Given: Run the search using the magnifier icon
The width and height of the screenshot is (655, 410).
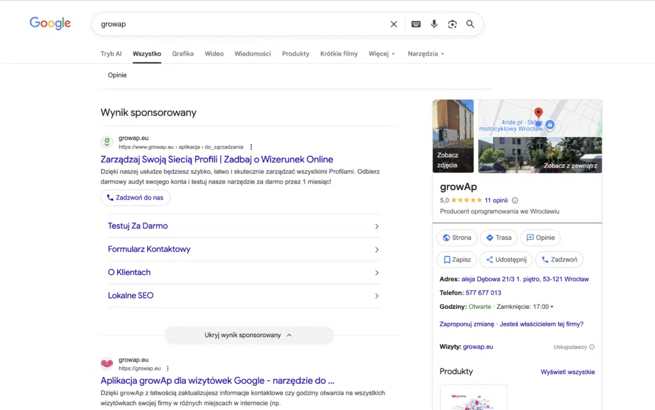Looking at the screenshot, I should tap(470, 24).
